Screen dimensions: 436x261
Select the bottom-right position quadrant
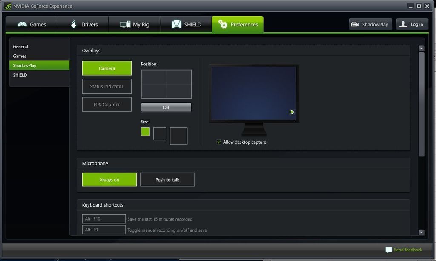coord(179,91)
